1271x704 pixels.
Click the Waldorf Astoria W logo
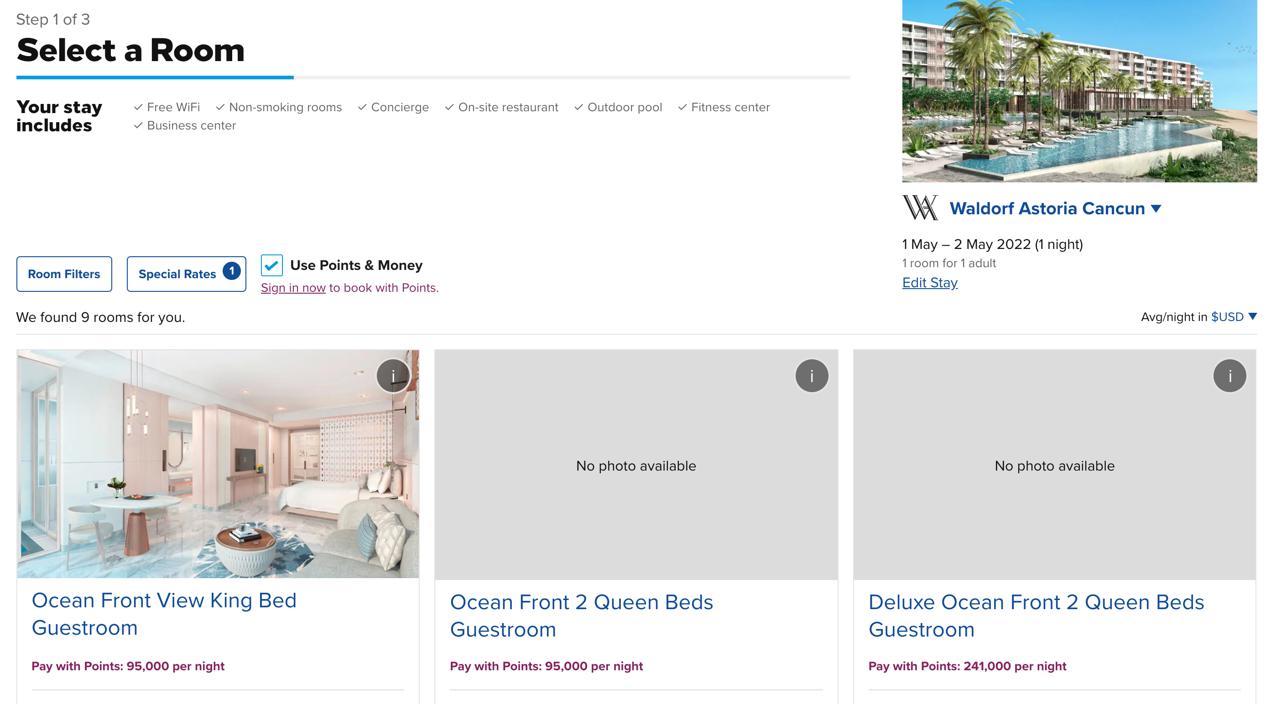(920, 207)
